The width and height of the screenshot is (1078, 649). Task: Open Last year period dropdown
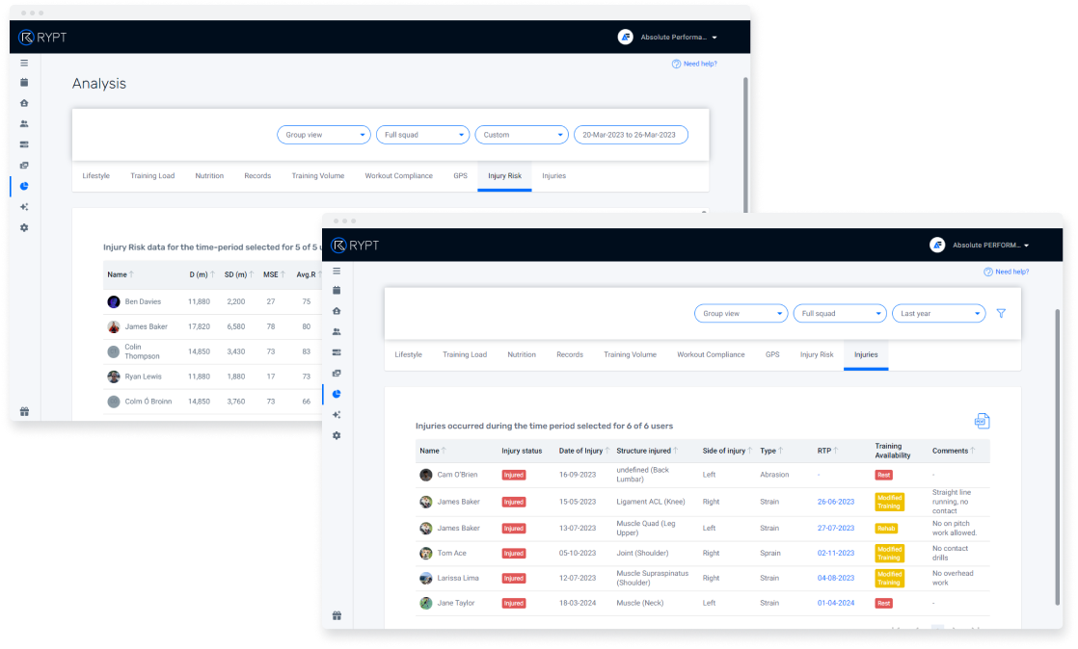[x=939, y=313]
